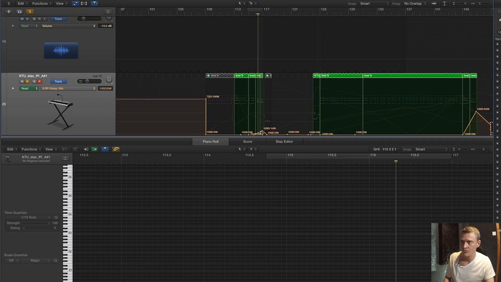Open the Read automation mode dropdown on track 19
This screenshot has height=282, width=501.
[x=29, y=26]
